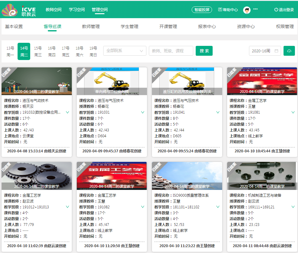Click the 帮助中心 help link
Viewport: 298px width, 253px height.
tap(228, 10)
